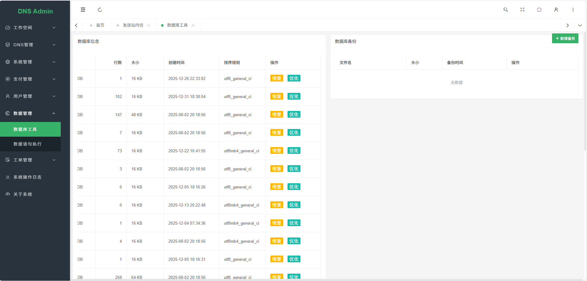This screenshot has height=281, width=587.
Task: Select 数据语句执行 in sidebar
Action: click(x=27, y=144)
